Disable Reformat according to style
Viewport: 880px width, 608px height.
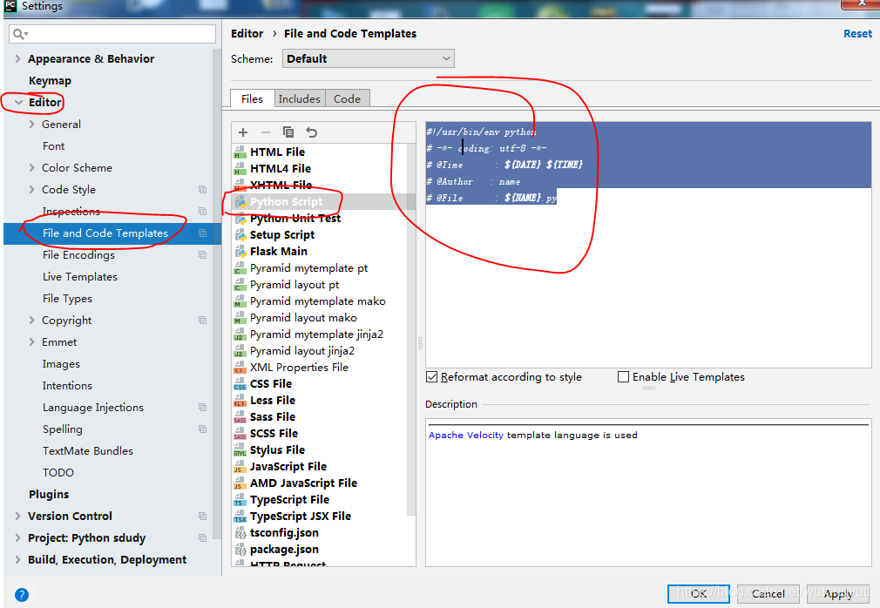(x=432, y=377)
